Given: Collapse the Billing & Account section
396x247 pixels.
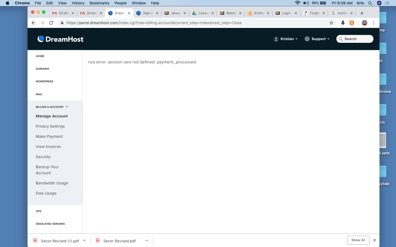Looking at the screenshot, I should 52,107.
